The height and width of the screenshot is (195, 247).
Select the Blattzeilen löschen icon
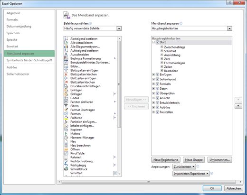coord(66,82)
